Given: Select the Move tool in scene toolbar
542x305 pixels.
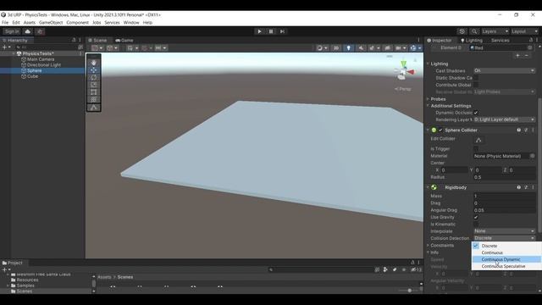Looking at the screenshot, I should tap(94, 69).
